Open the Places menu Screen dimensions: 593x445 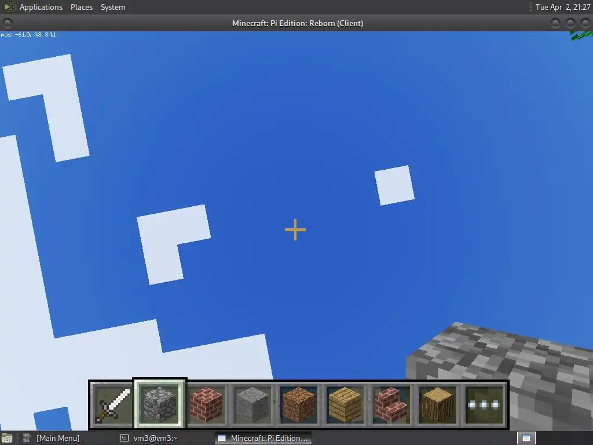pos(81,7)
